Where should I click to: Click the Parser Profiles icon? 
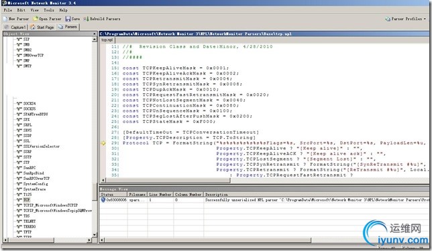[x=388, y=19]
